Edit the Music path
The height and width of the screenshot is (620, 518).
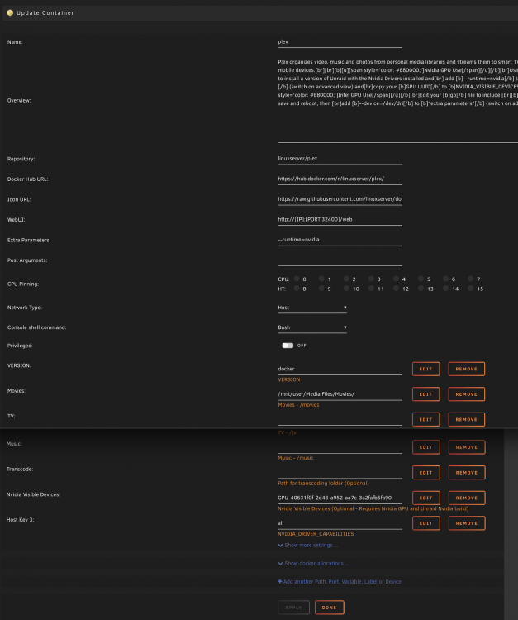(x=426, y=447)
